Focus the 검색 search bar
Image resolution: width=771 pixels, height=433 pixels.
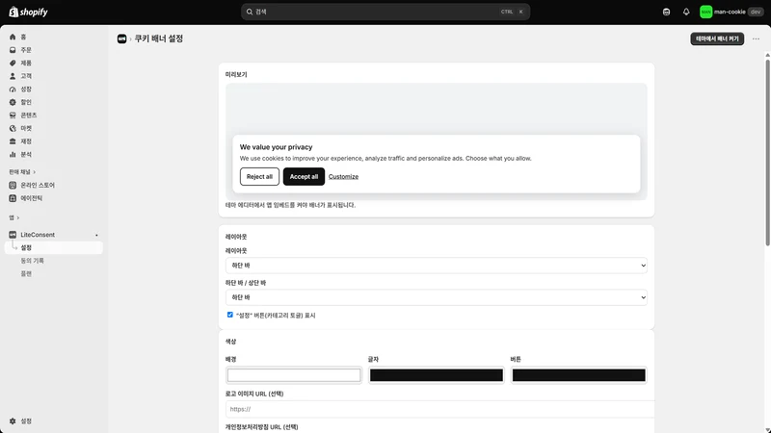(385, 12)
